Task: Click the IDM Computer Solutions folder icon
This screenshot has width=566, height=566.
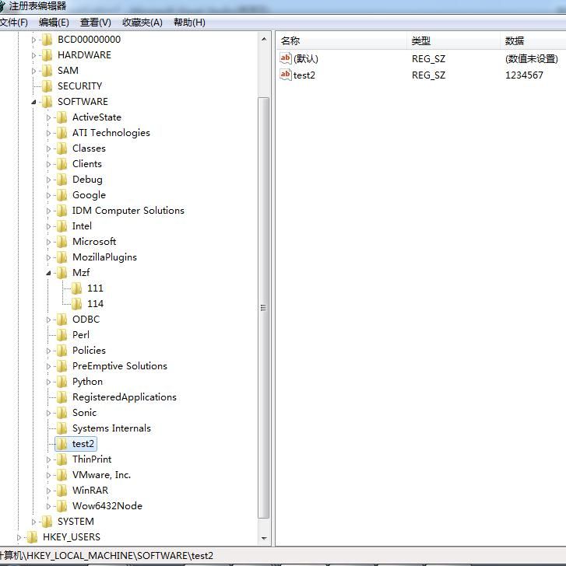Action: click(62, 211)
